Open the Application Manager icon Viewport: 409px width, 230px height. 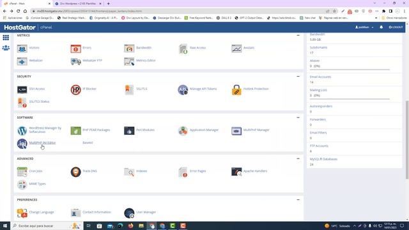coord(183,130)
